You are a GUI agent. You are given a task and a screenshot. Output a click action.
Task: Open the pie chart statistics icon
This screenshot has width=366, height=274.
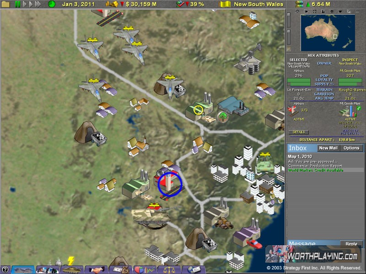(145, 269)
